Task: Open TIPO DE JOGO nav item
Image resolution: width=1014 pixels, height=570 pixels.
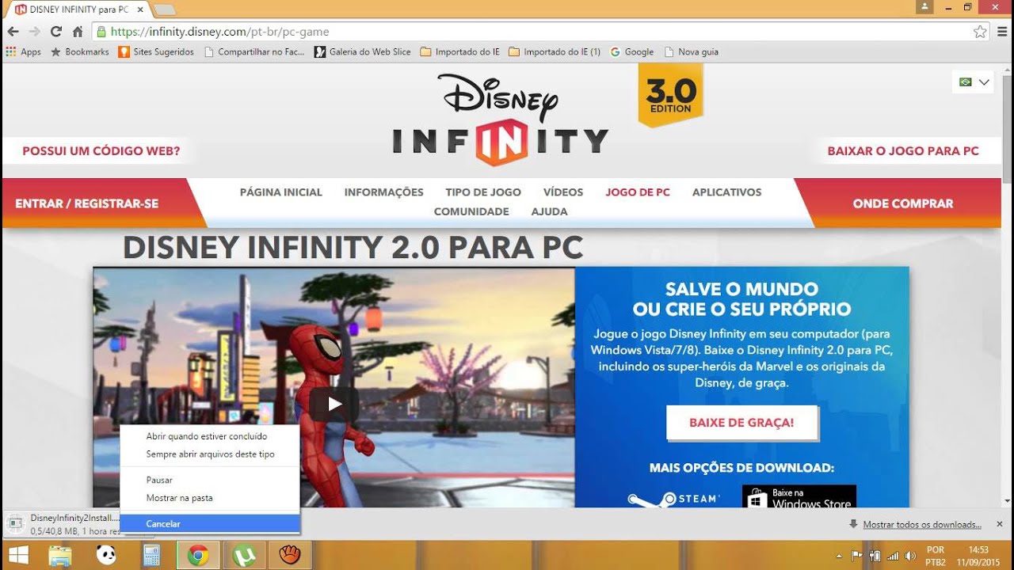Action: coord(483,192)
